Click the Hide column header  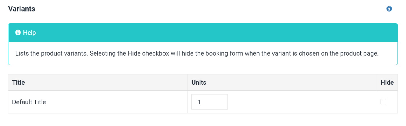coord(387,83)
